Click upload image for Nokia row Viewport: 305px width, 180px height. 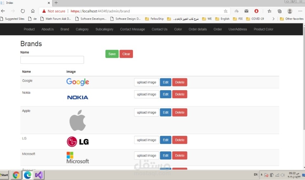146,94
